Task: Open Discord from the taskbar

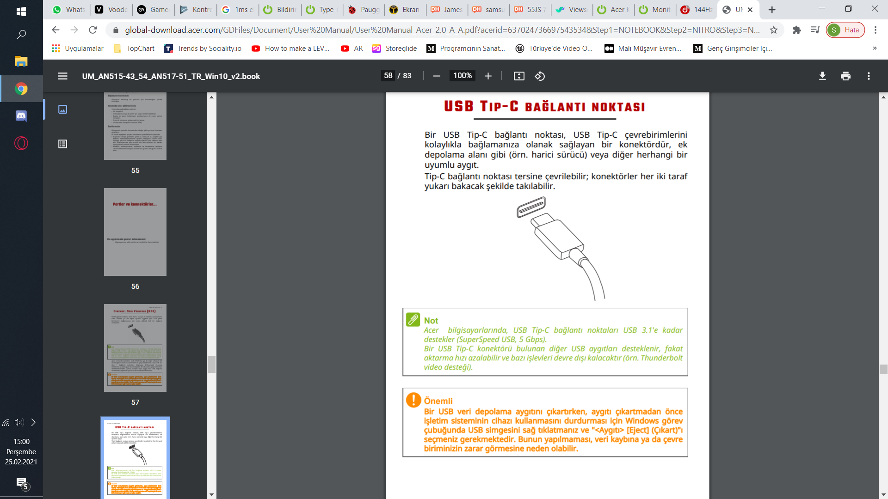Action: pos(21,116)
